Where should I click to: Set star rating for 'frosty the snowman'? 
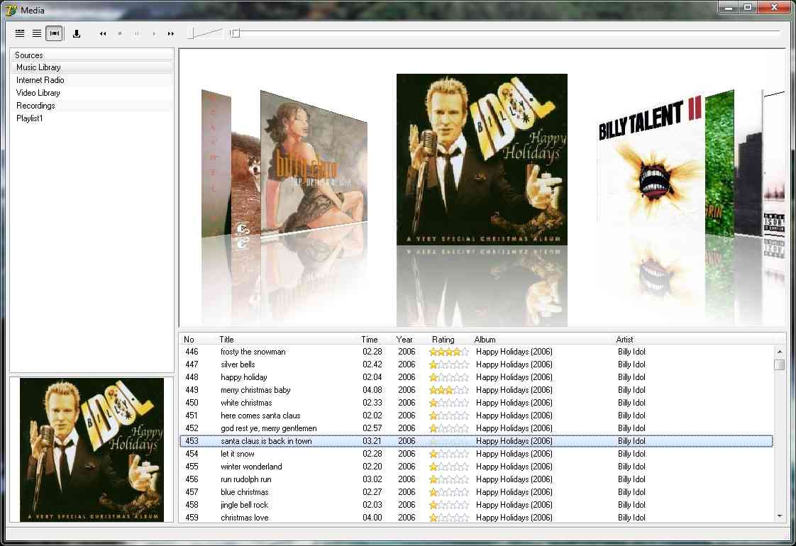click(x=449, y=352)
